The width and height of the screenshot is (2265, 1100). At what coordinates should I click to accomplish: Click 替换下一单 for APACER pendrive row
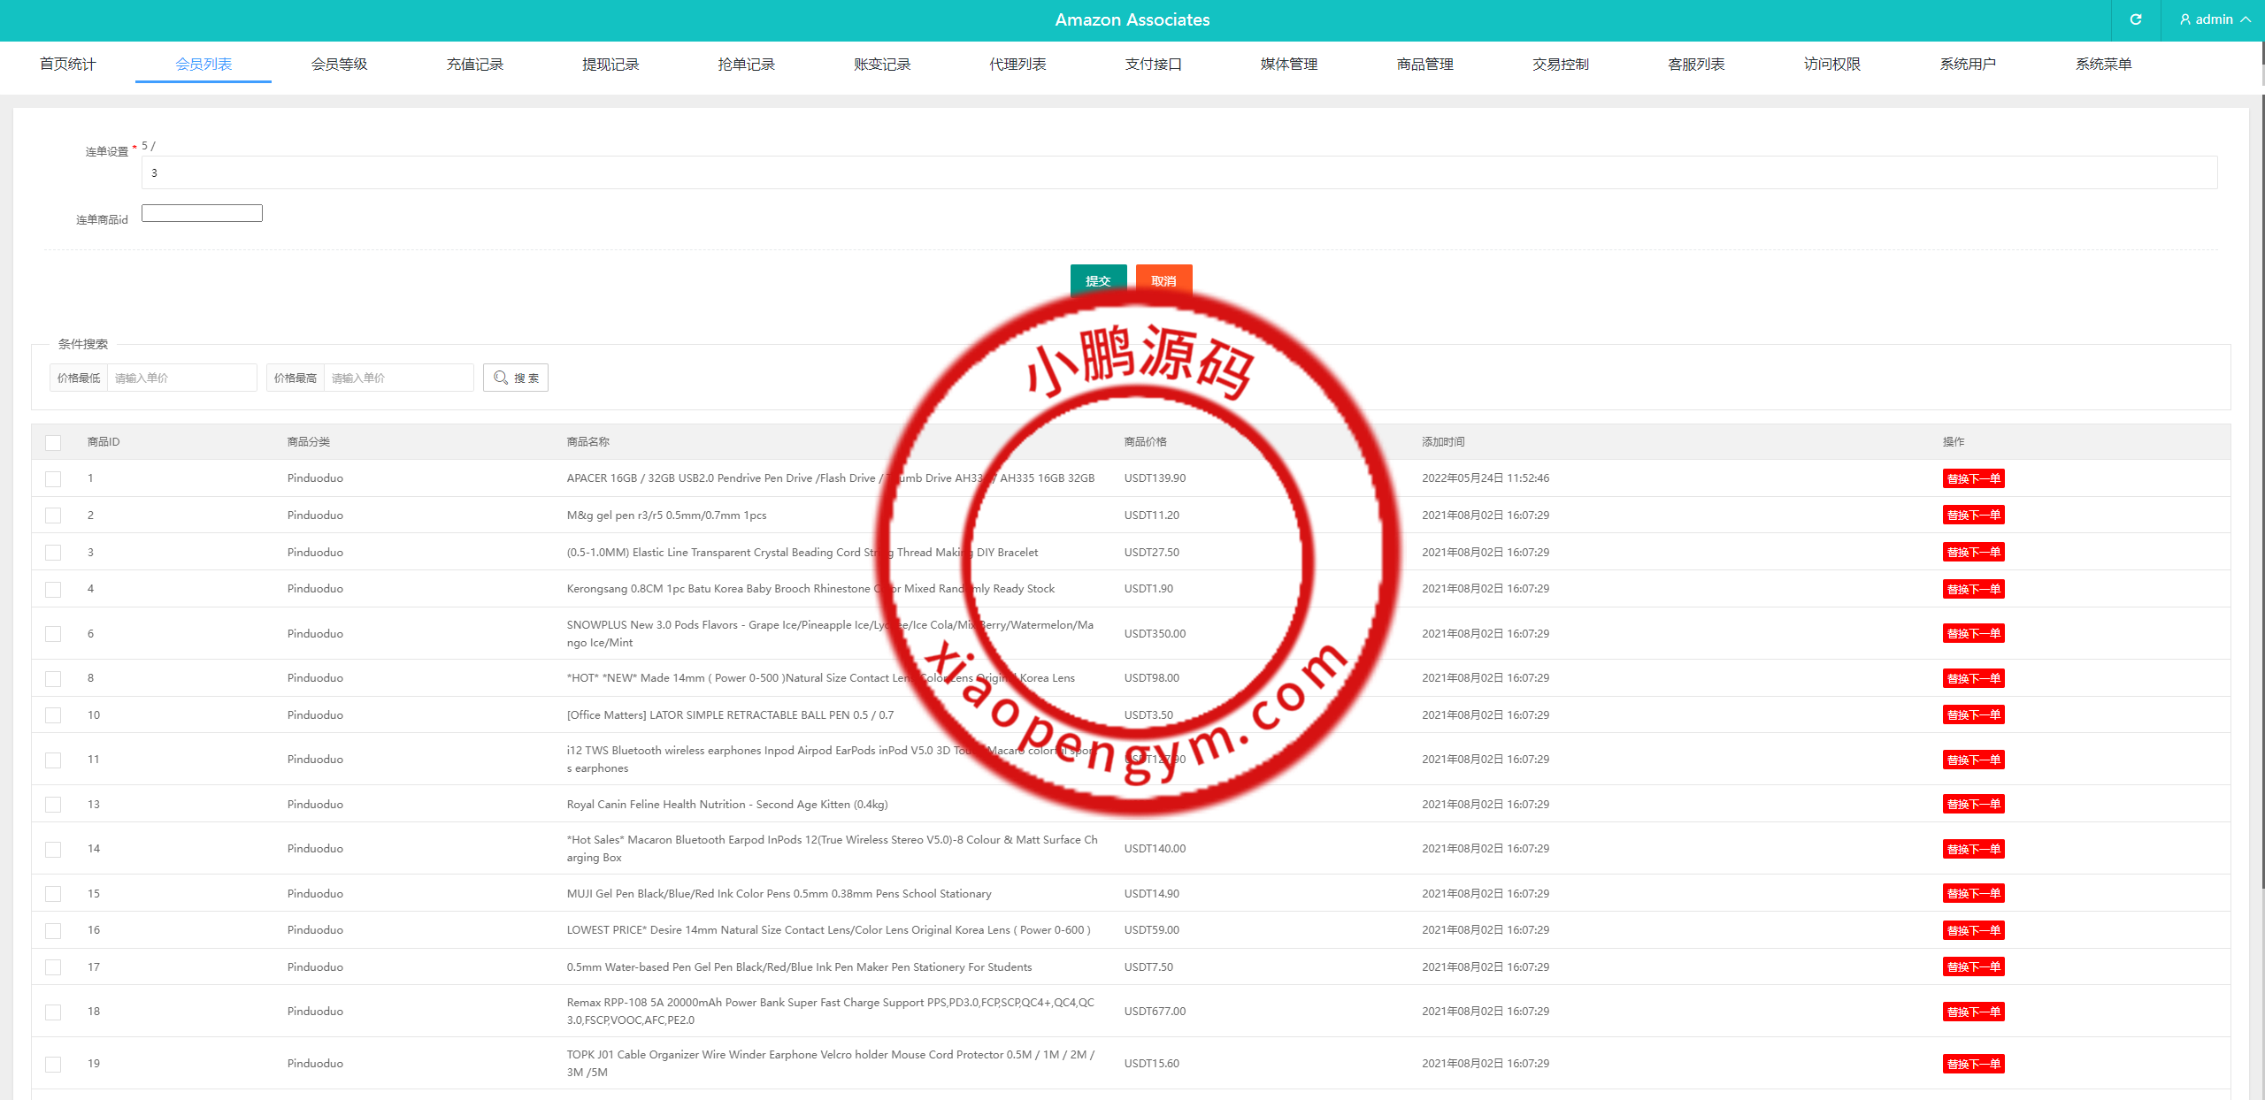1973,478
